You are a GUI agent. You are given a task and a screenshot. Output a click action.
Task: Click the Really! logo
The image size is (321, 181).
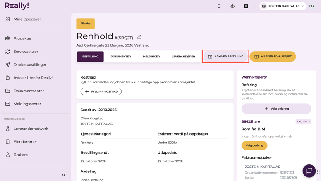(17, 6)
